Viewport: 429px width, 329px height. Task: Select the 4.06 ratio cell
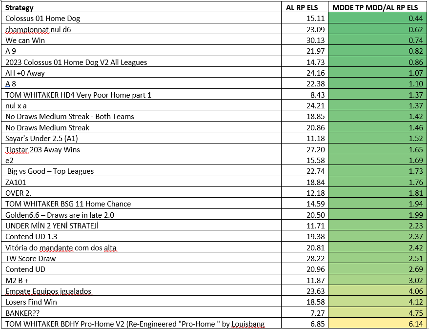point(377,291)
